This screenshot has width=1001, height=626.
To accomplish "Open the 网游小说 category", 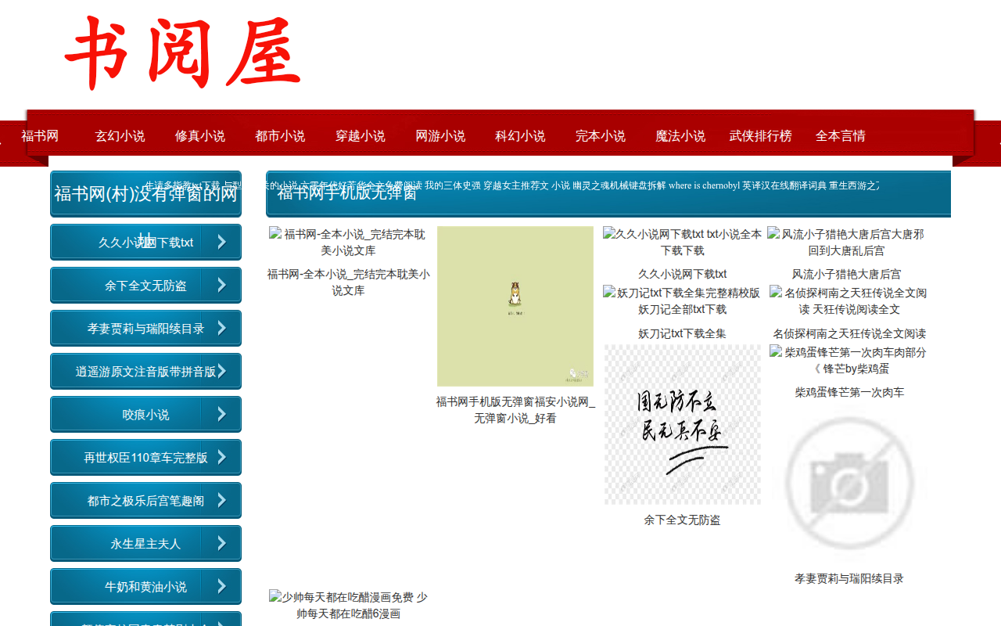I will pyautogui.click(x=440, y=136).
